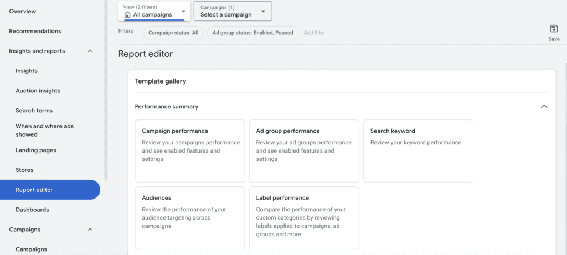The width and height of the screenshot is (567, 255).
Task: Click the Save floppy disk icon
Action: click(554, 29)
